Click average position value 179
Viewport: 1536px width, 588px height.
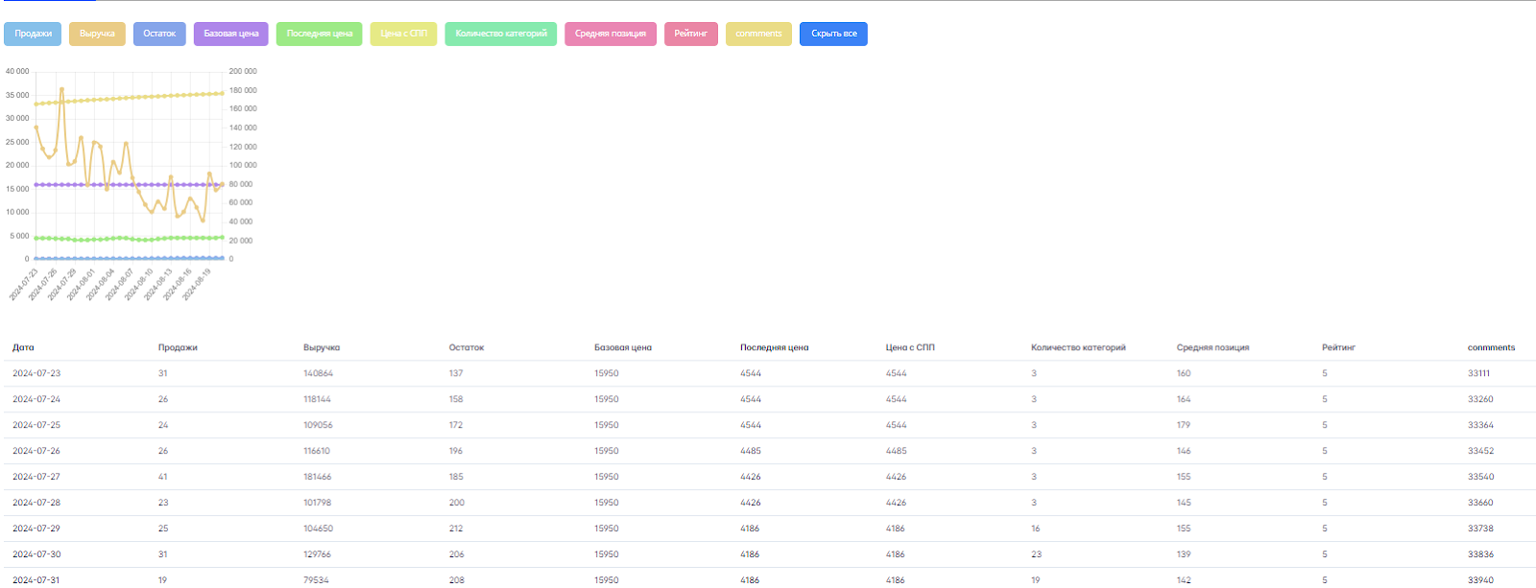pyautogui.click(x=1184, y=425)
